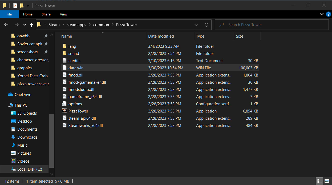Switch to Large icons view layout
The image size is (332, 185).
(x=327, y=181)
